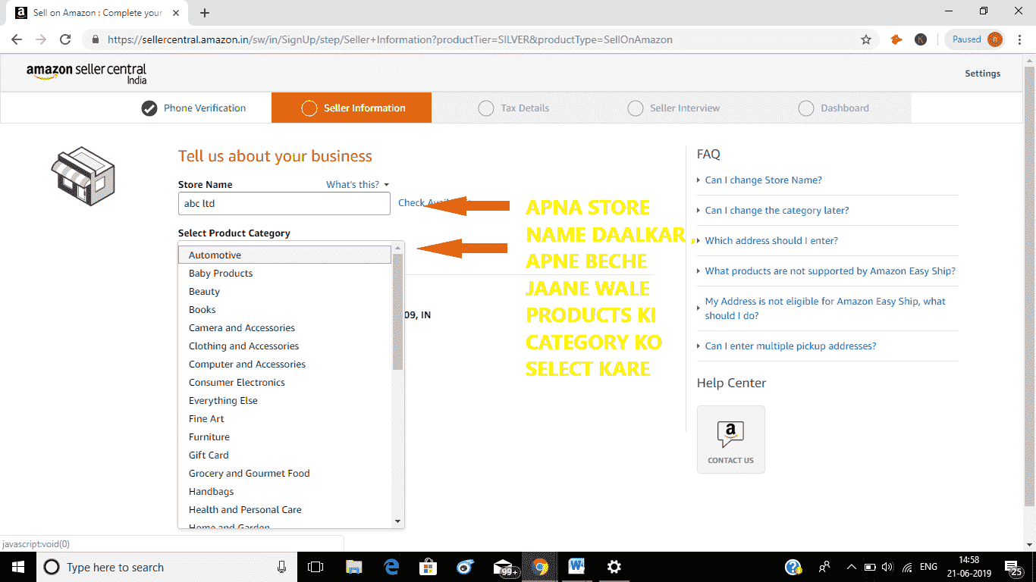Screen dimensions: 1036x582
Task: Open Mail app in taskbar
Action: pos(504,567)
